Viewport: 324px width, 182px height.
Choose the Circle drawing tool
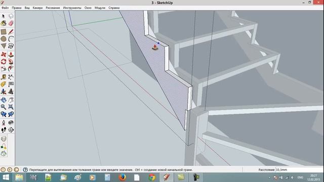click(x=4, y=39)
